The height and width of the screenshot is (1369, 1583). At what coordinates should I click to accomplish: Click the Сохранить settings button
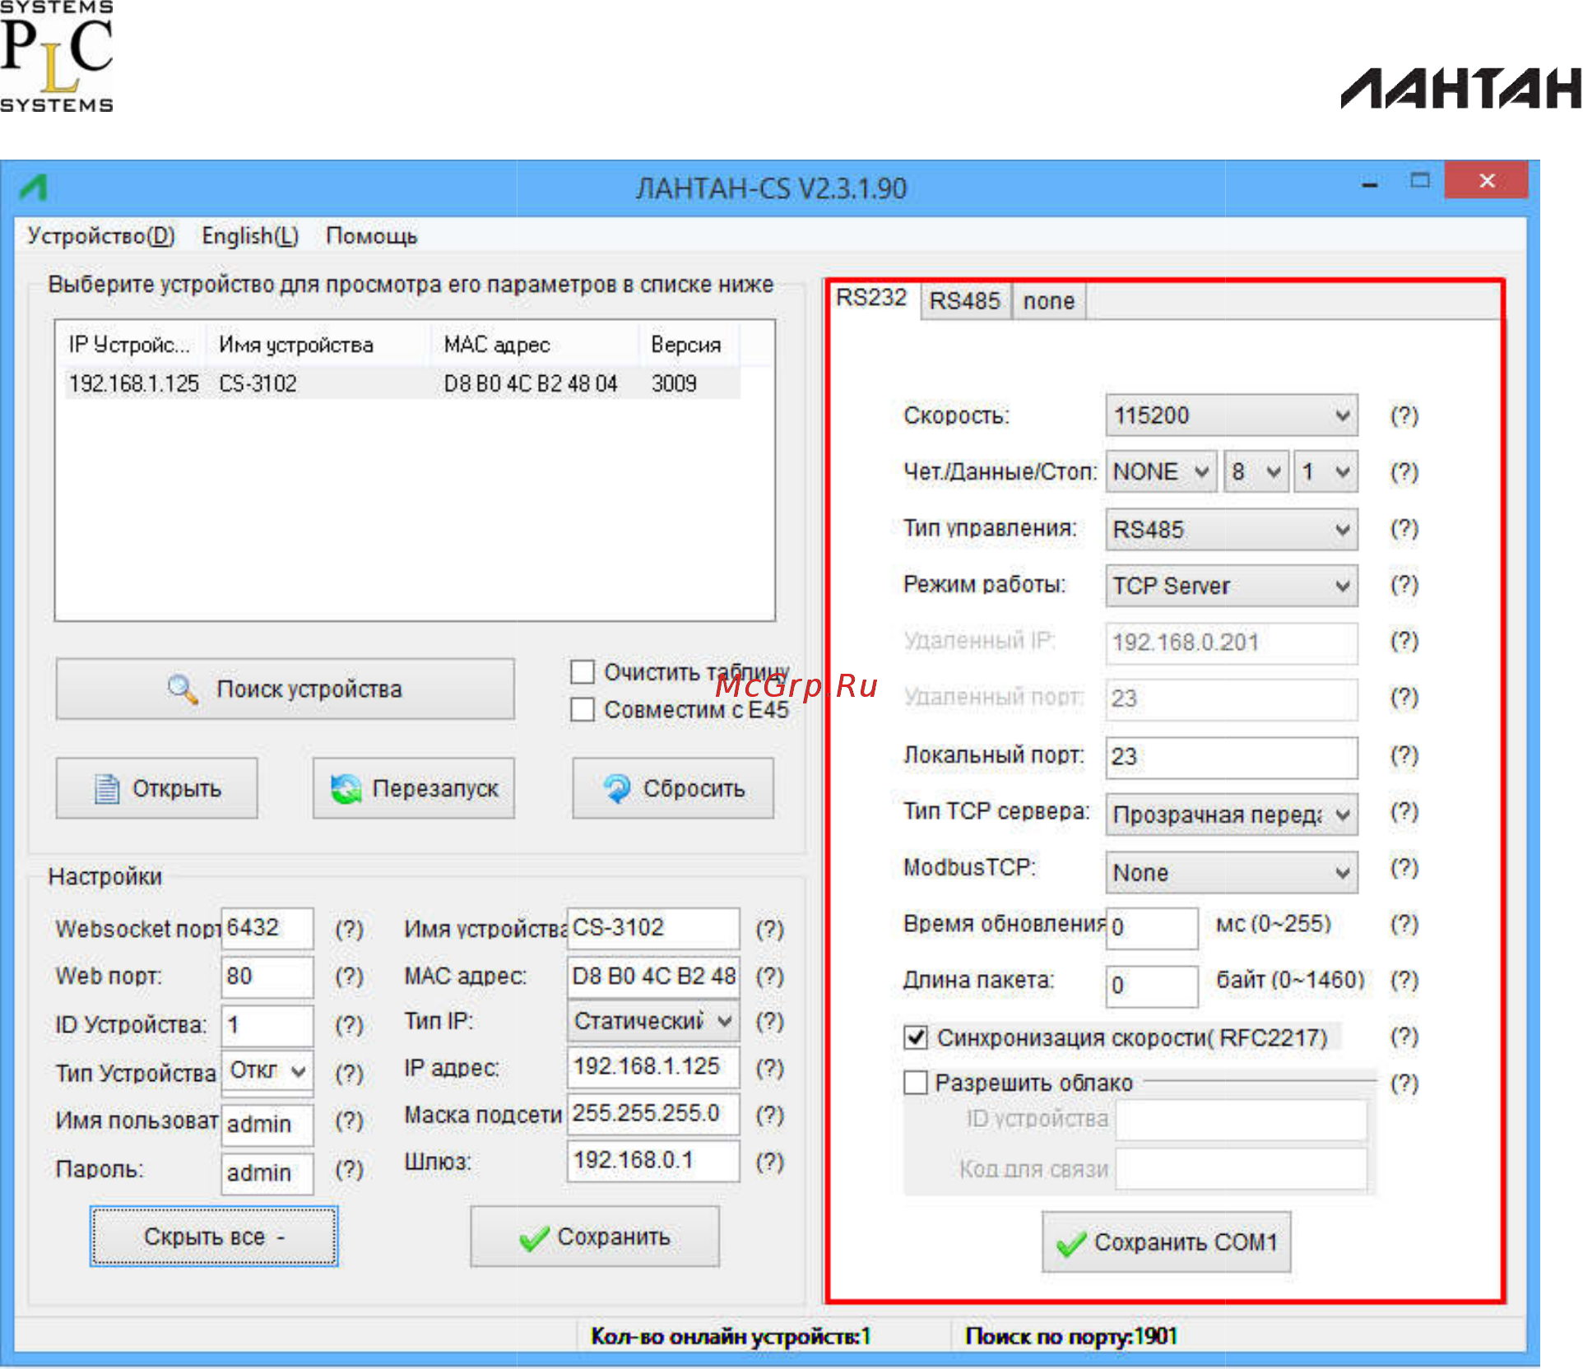[x=595, y=1237]
